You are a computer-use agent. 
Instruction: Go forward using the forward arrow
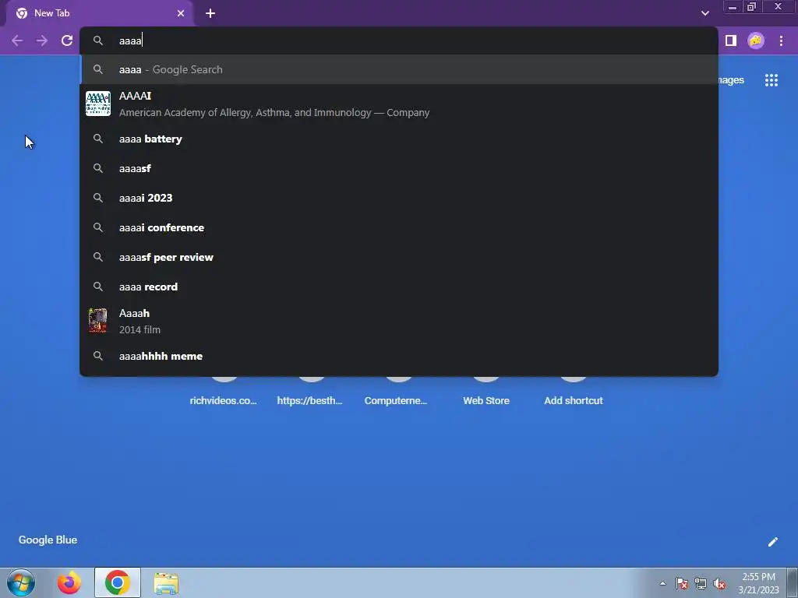tap(42, 40)
